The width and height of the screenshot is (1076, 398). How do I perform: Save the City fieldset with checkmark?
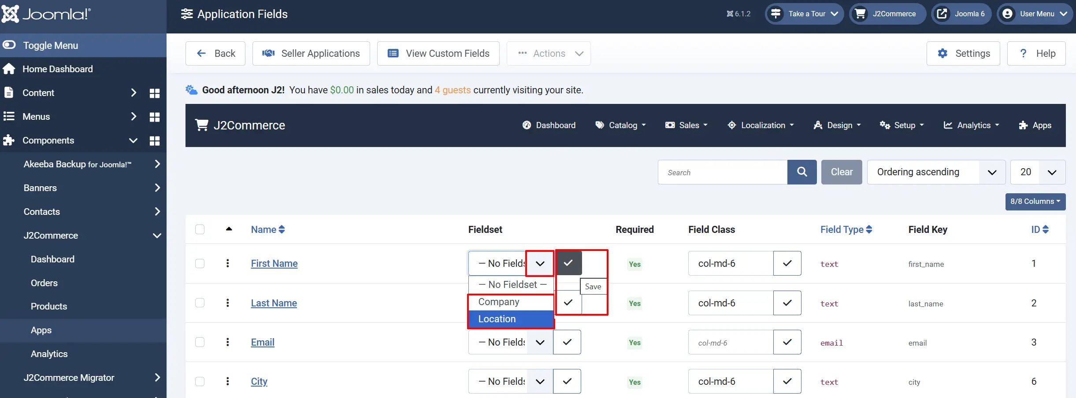567,381
